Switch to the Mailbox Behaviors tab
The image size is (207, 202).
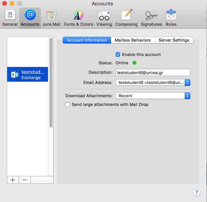[133, 40]
